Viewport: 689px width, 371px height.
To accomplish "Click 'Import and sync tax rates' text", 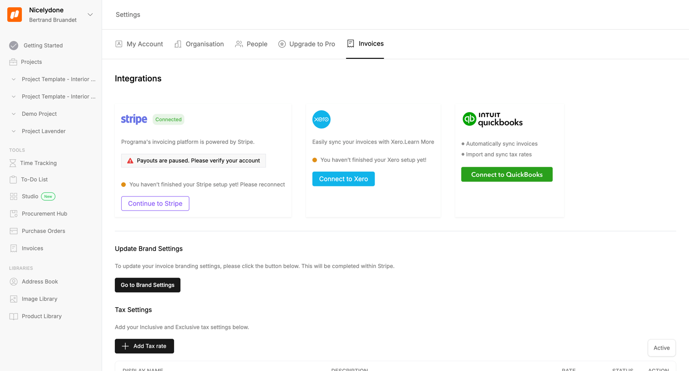I will pos(499,155).
